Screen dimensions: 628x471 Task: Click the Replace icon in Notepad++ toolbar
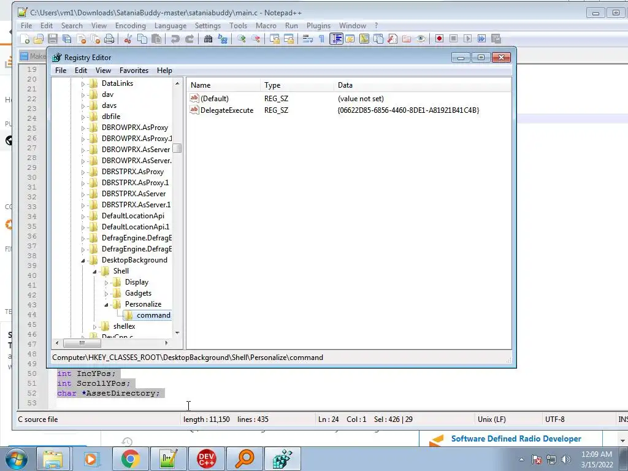coord(222,39)
